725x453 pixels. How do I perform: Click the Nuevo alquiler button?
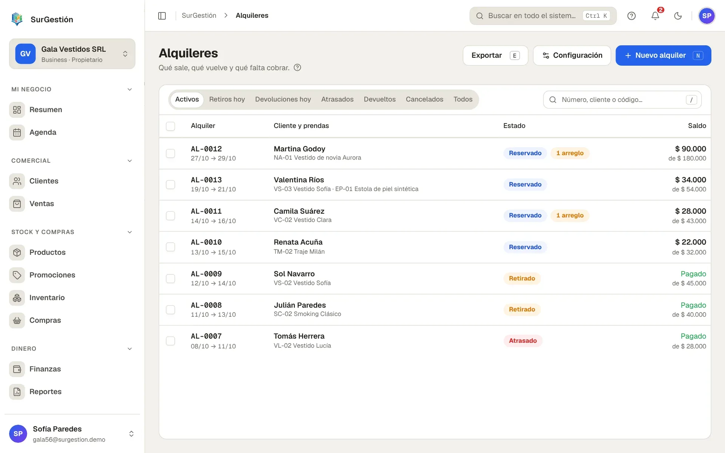663,55
